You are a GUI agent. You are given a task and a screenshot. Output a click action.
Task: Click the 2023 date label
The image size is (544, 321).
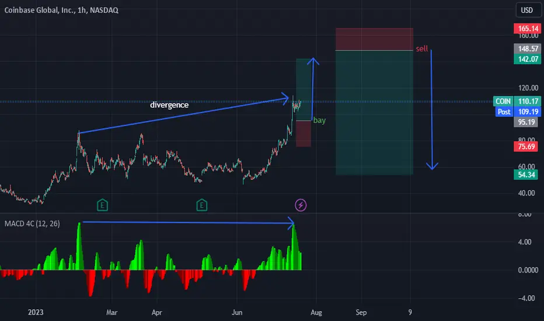[x=36, y=312]
